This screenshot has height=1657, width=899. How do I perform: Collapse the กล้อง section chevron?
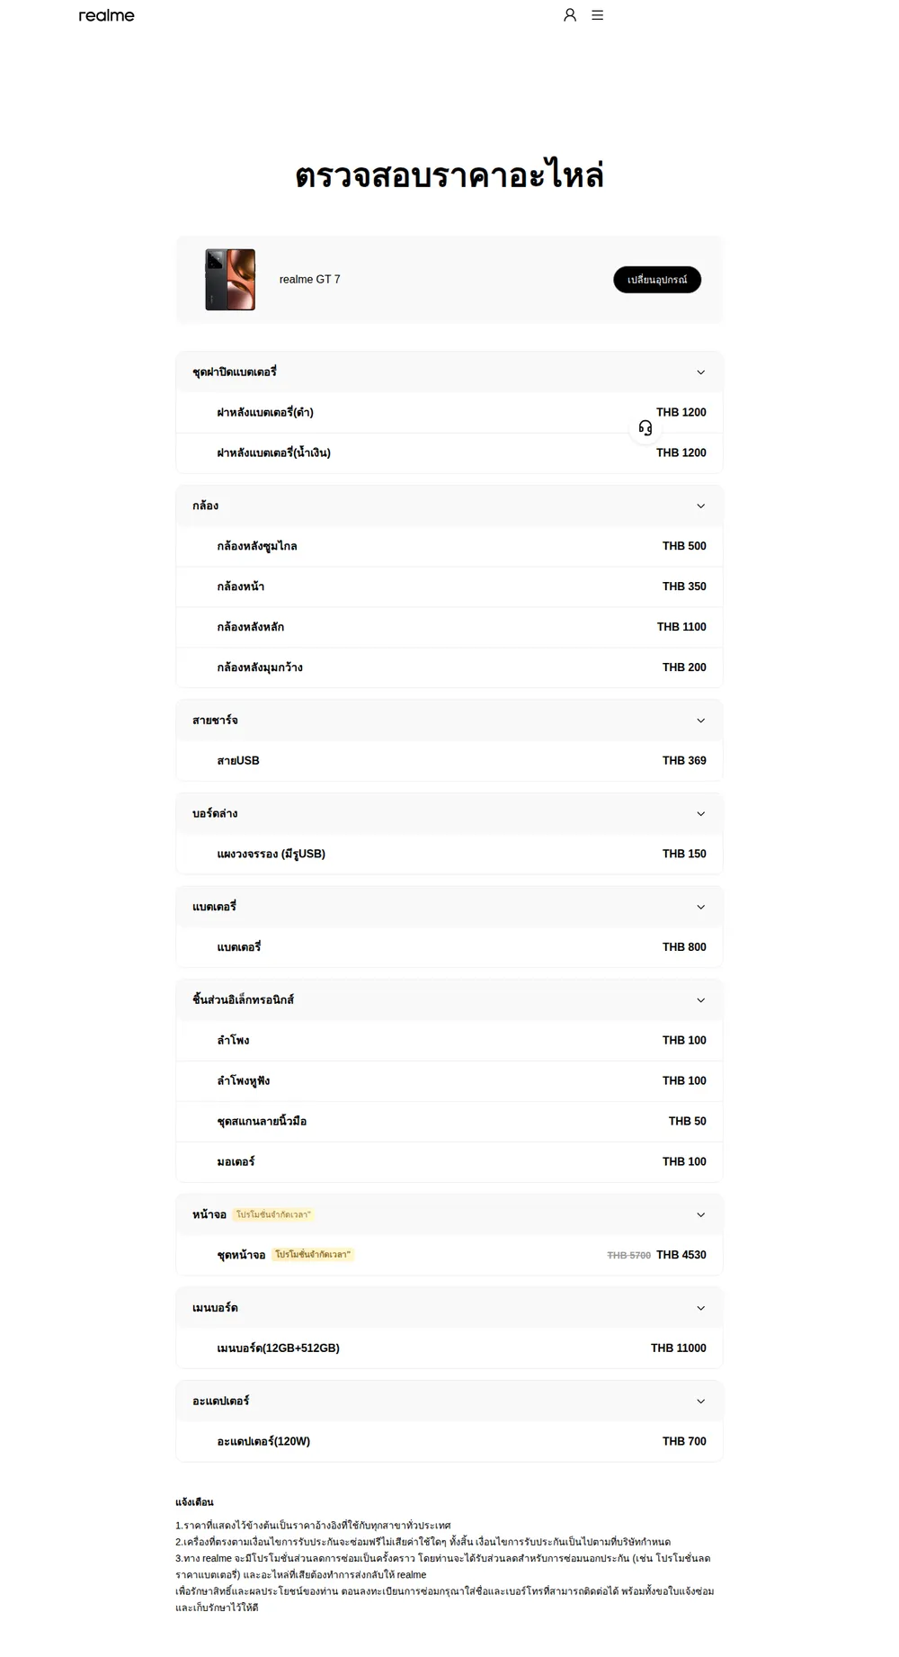point(701,506)
